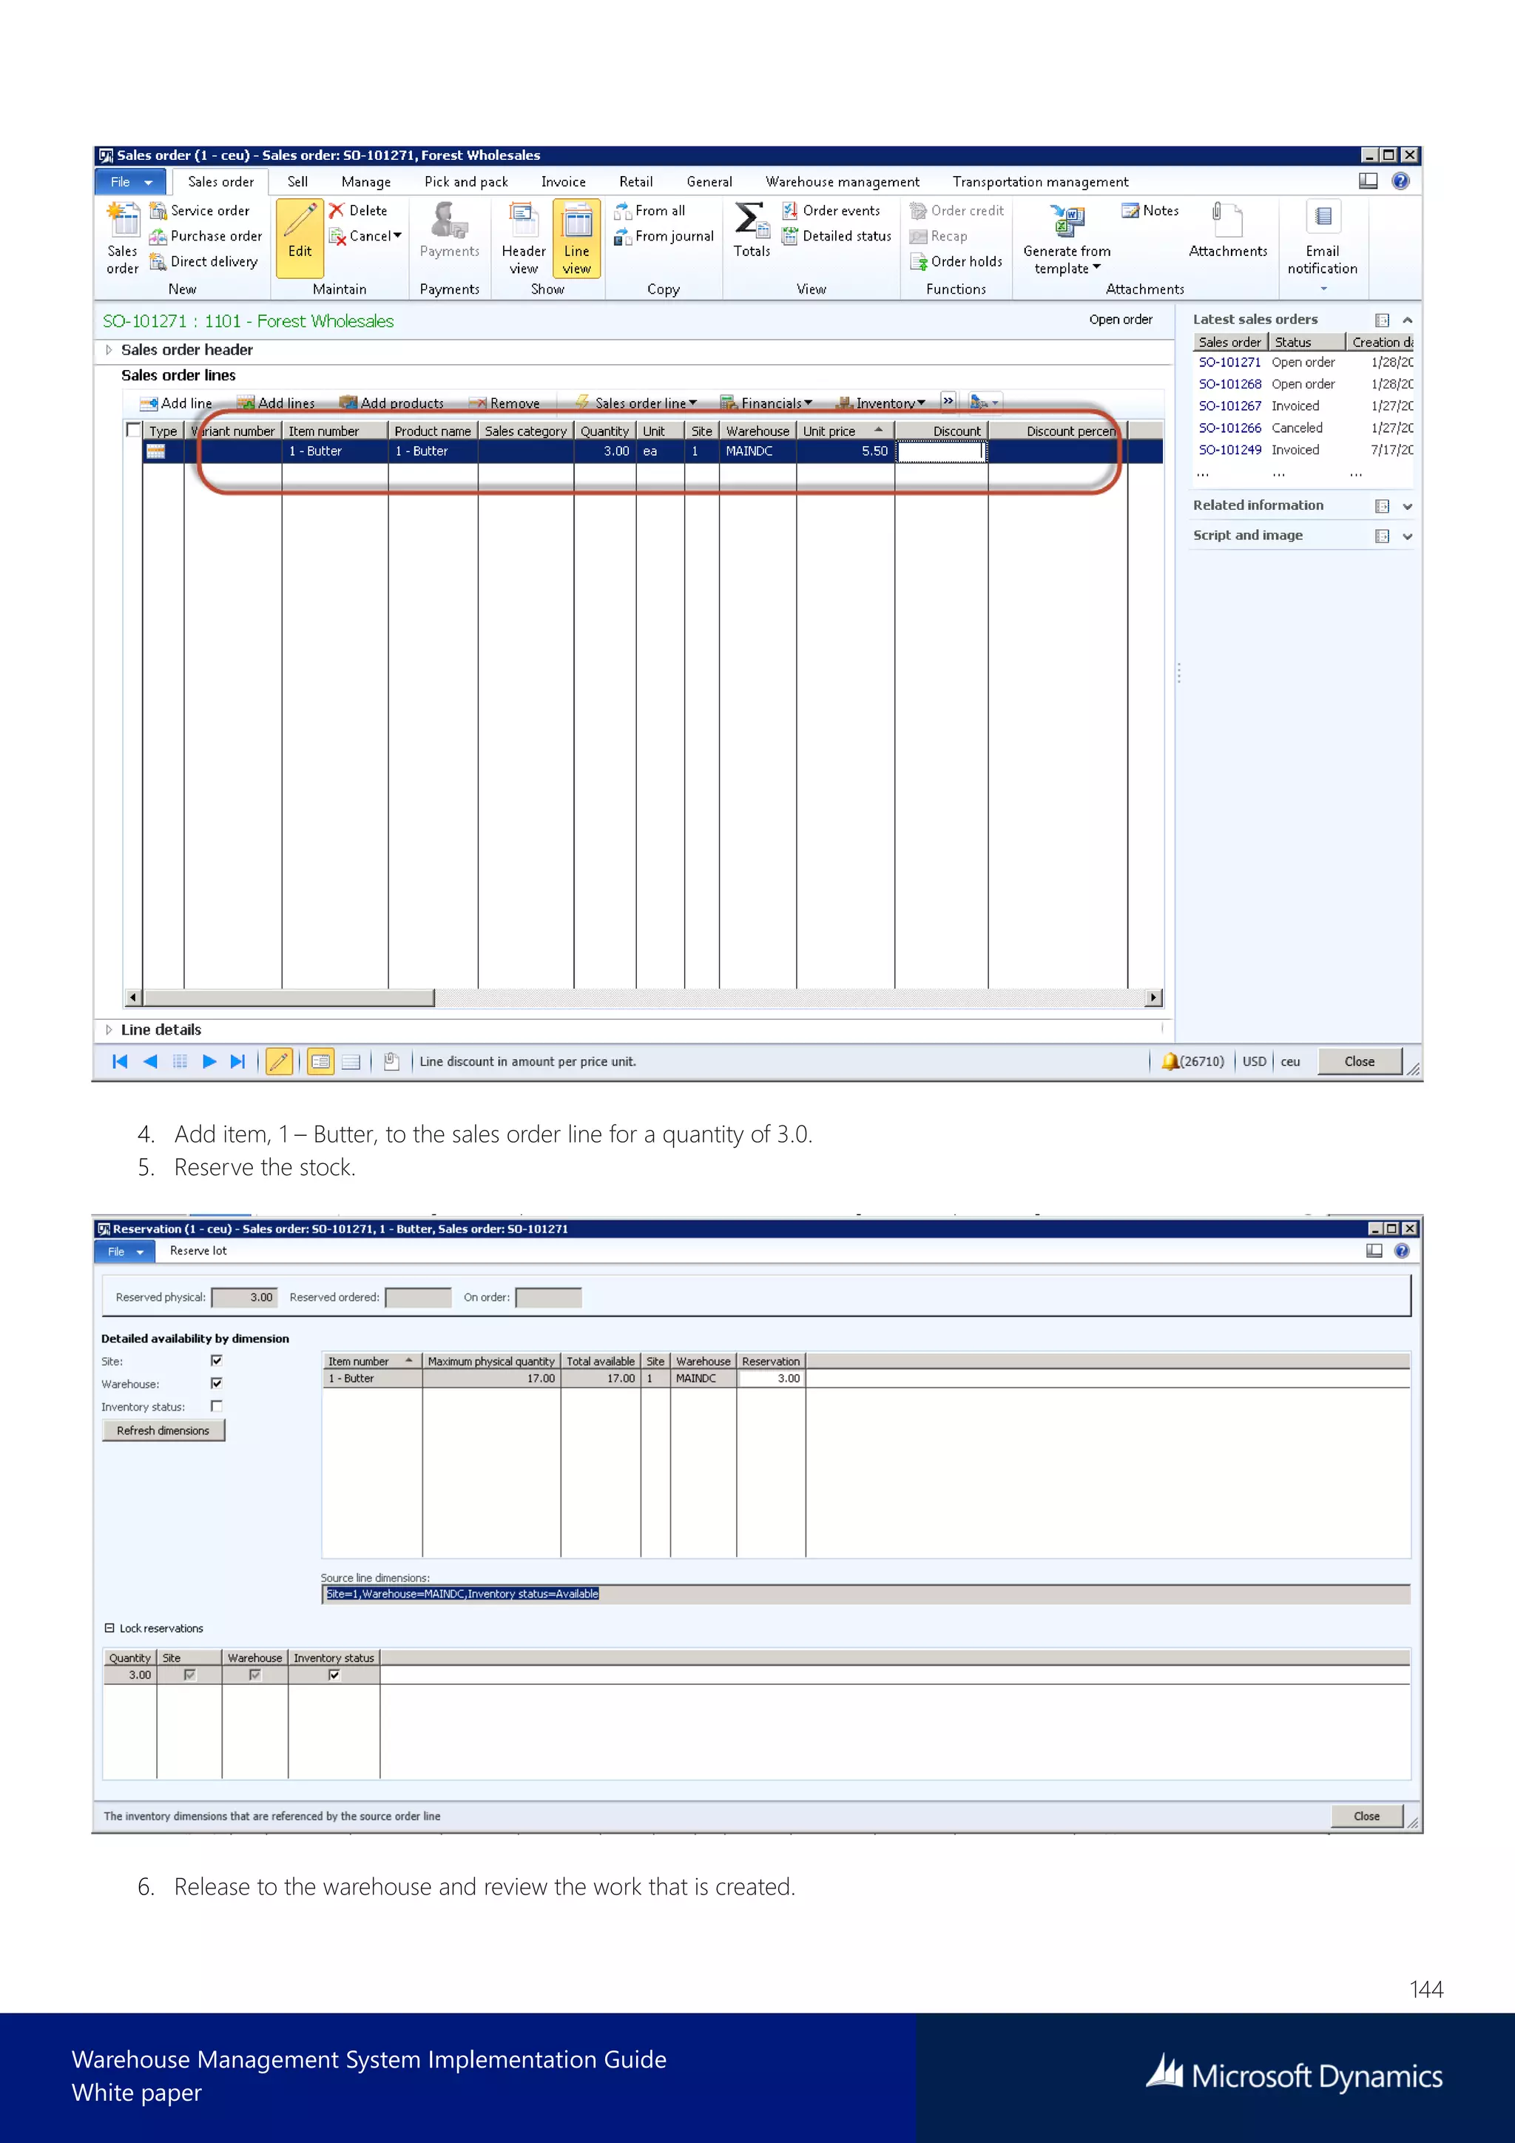Click Add line in Sales order lines

tap(176, 403)
